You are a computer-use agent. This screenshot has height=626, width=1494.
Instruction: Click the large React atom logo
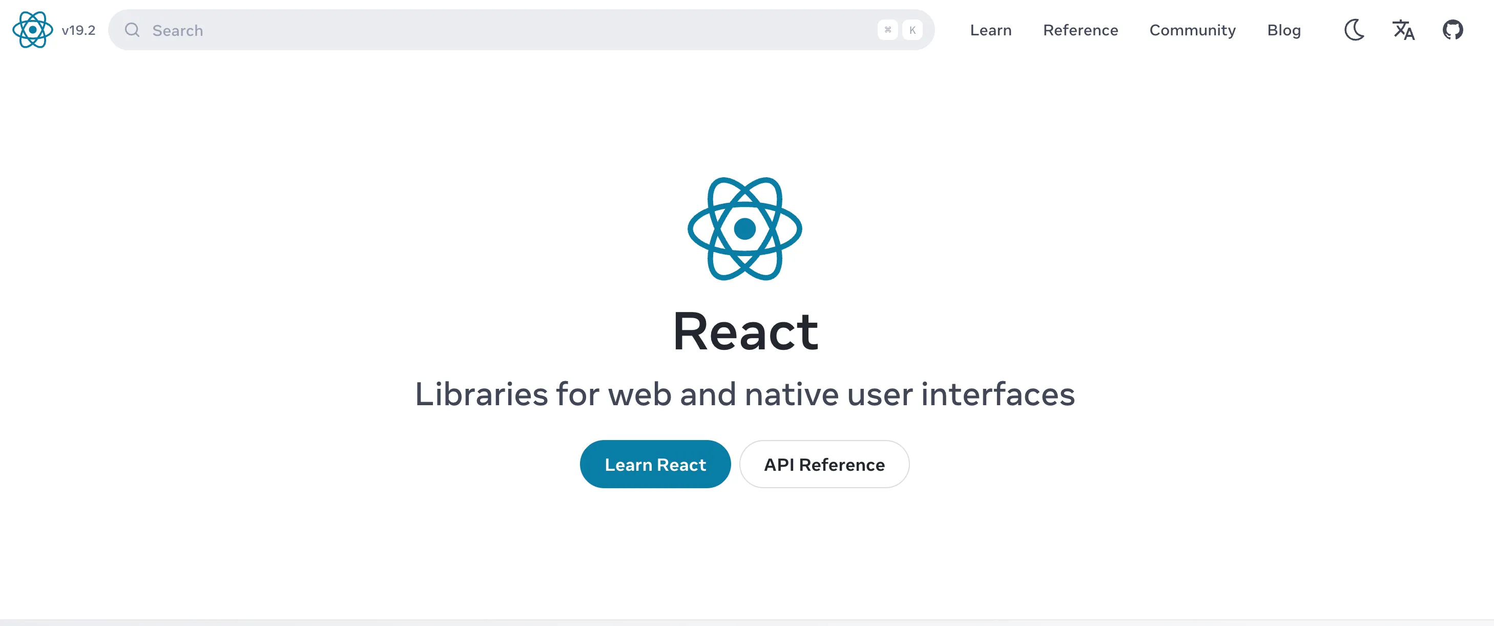click(x=746, y=228)
